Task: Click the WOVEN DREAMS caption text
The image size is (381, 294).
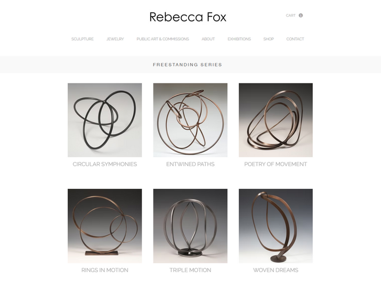Action: tap(275, 270)
